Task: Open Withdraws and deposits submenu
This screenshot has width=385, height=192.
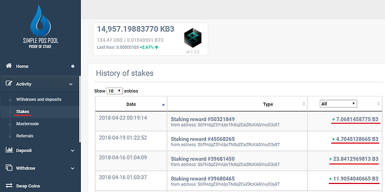Action: click(x=39, y=99)
